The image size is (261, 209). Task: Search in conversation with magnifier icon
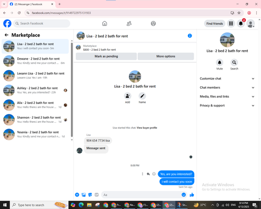tap(234, 62)
